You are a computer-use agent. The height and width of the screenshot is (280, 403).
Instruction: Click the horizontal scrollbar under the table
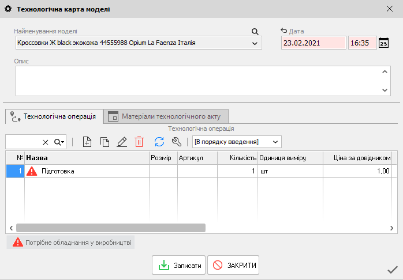(x=111, y=228)
